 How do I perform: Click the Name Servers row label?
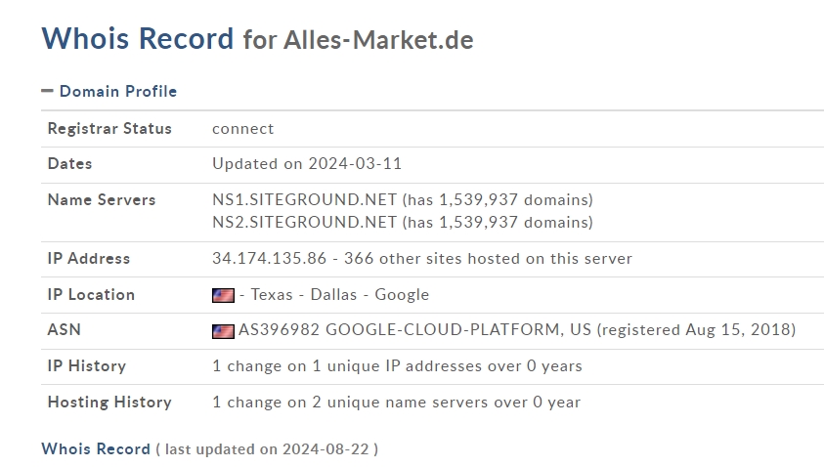click(102, 199)
